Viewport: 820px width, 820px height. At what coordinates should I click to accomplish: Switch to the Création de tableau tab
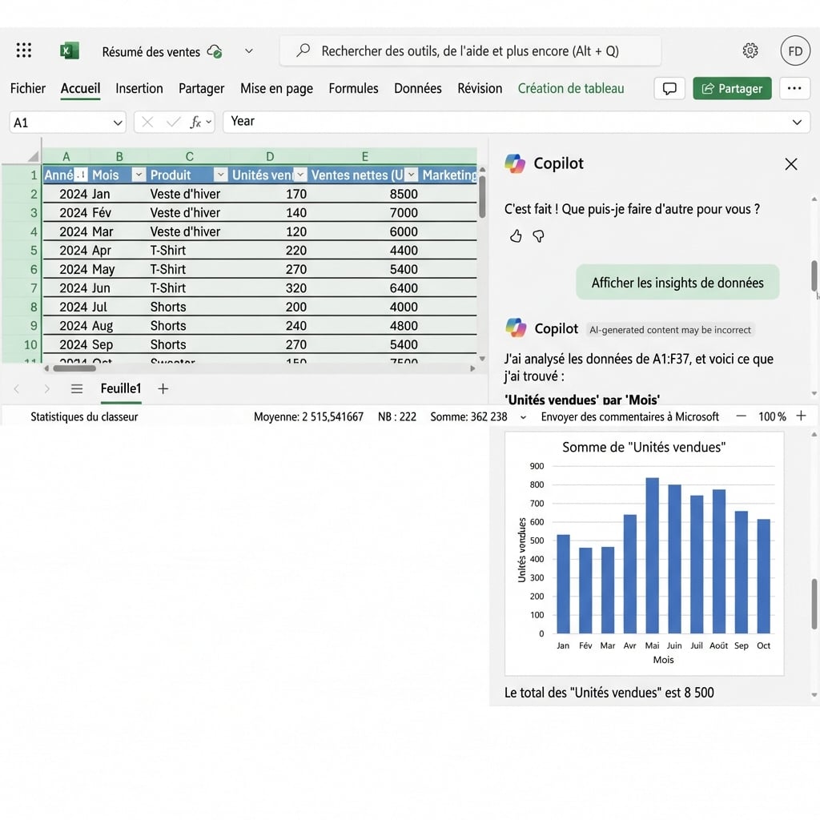coord(570,88)
